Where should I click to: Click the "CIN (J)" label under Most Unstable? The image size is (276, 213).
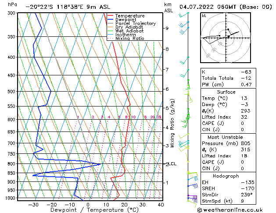(x=211, y=169)
